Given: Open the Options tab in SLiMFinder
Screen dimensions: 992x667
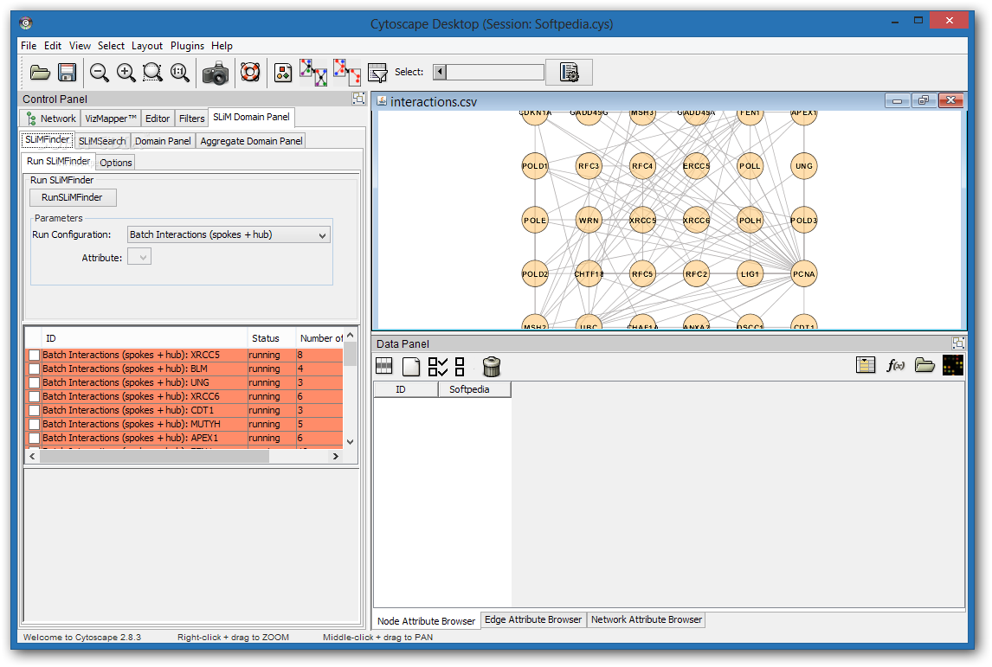Looking at the screenshot, I should (116, 163).
